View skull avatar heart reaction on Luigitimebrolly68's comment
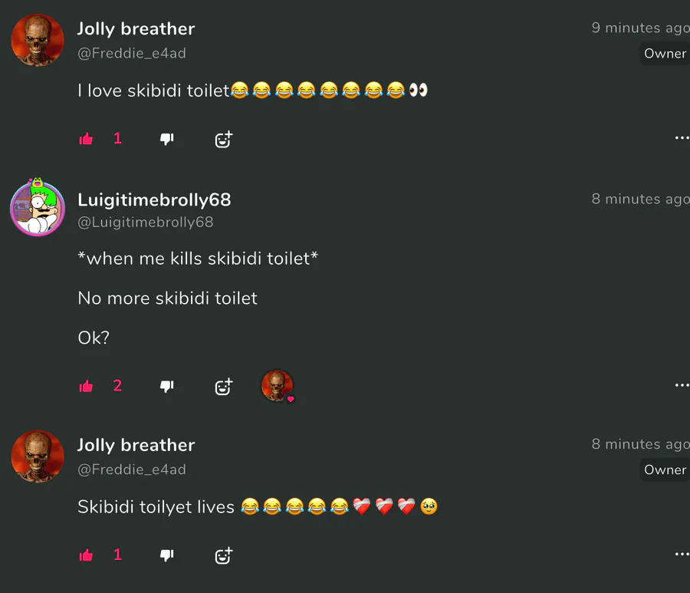The width and height of the screenshot is (690, 593). pyautogui.click(x=278, y=386)
